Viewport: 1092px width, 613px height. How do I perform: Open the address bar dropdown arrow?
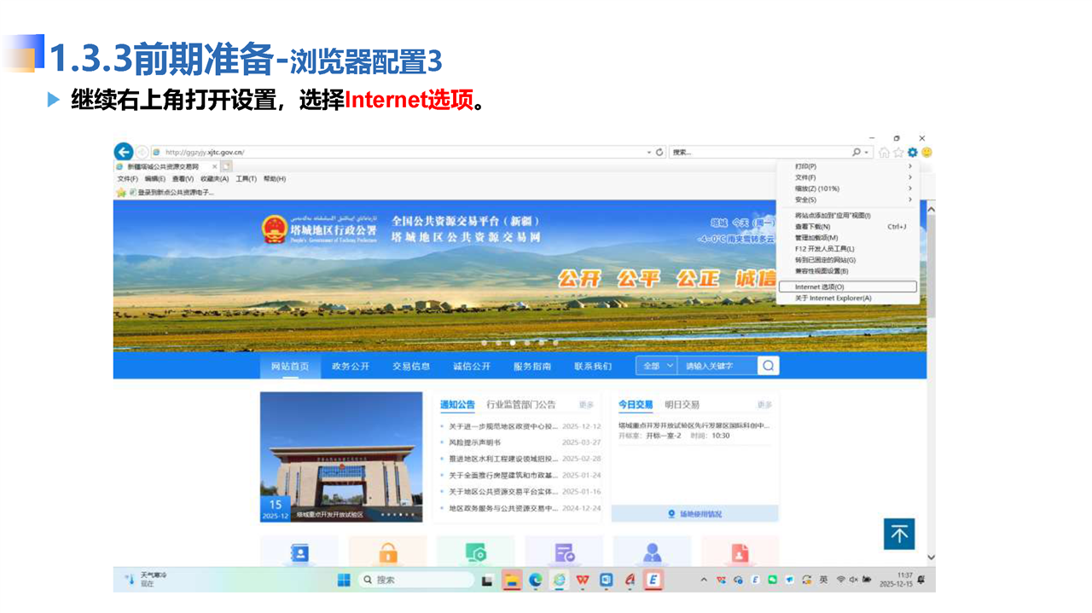point(648,153)
